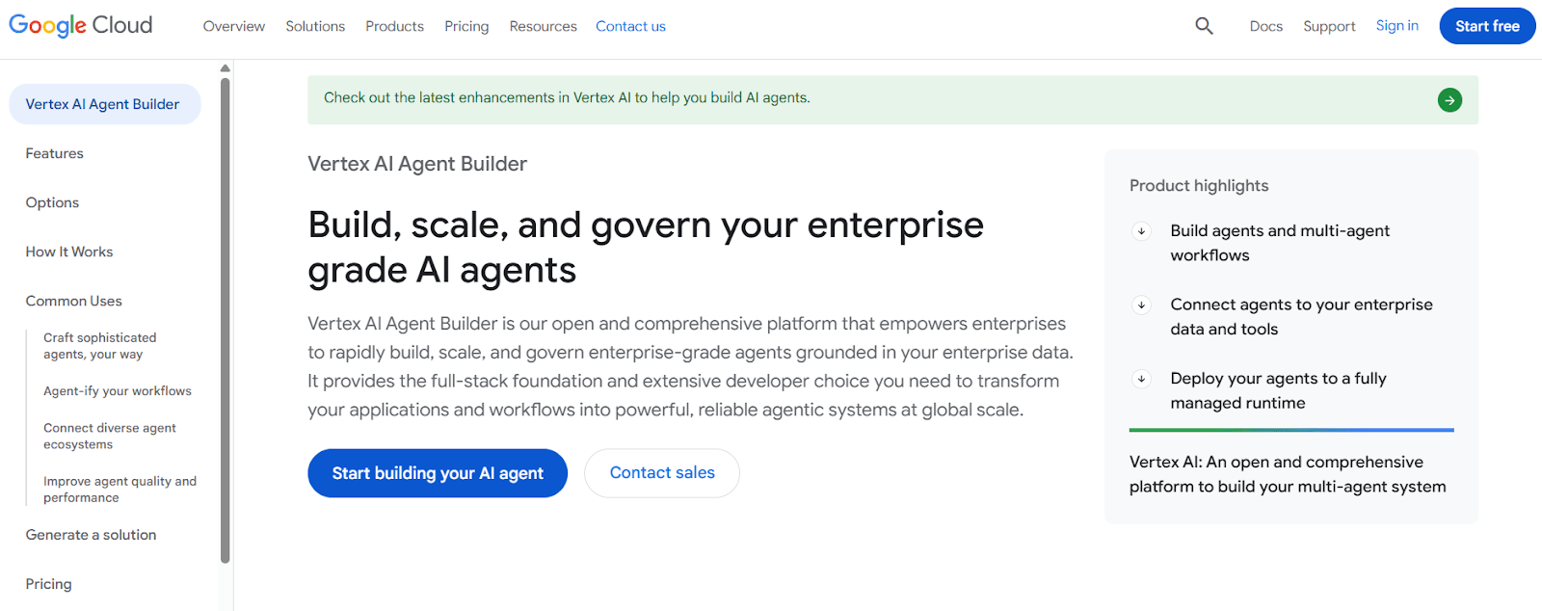Open the Support page
1542x611 pixels.
pyautogui.click(x=1329, y=26)
